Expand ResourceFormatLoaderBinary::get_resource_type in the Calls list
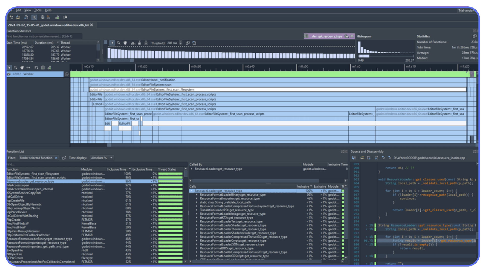This screenshot has width=485, height=273. (197, 195)
